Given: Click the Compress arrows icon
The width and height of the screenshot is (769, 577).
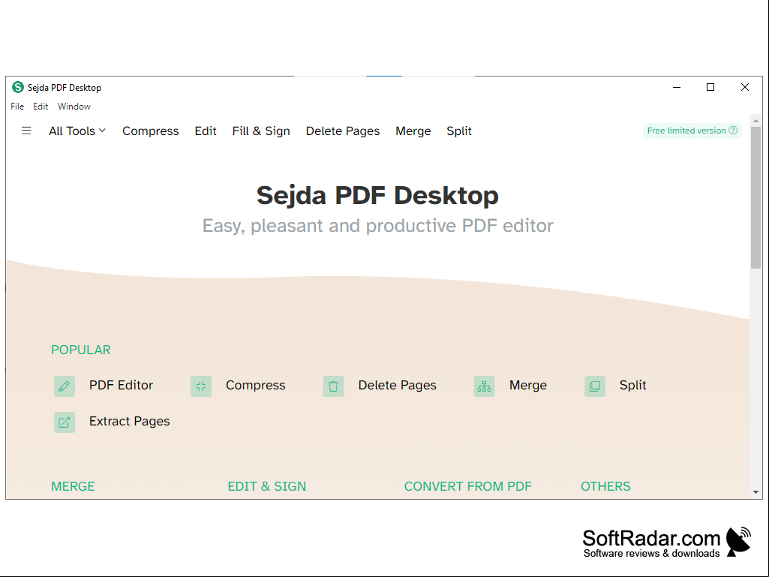Looking at the screenshot, I should pos(201,386).
